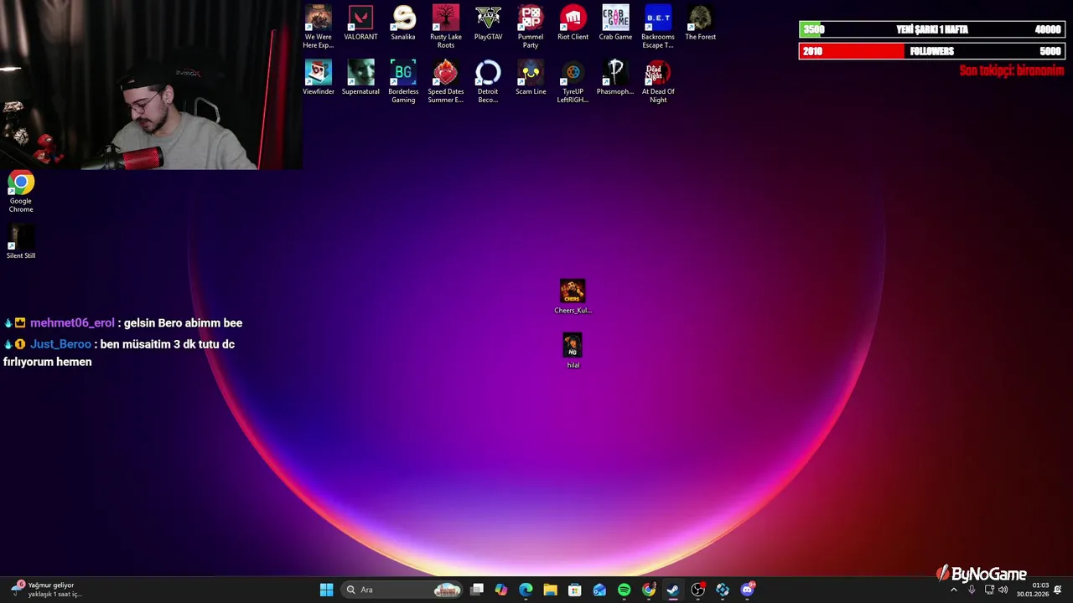Expand the hidden system tray icons
This screenshot has height=603, width=1073.
[x=953, y=590]
